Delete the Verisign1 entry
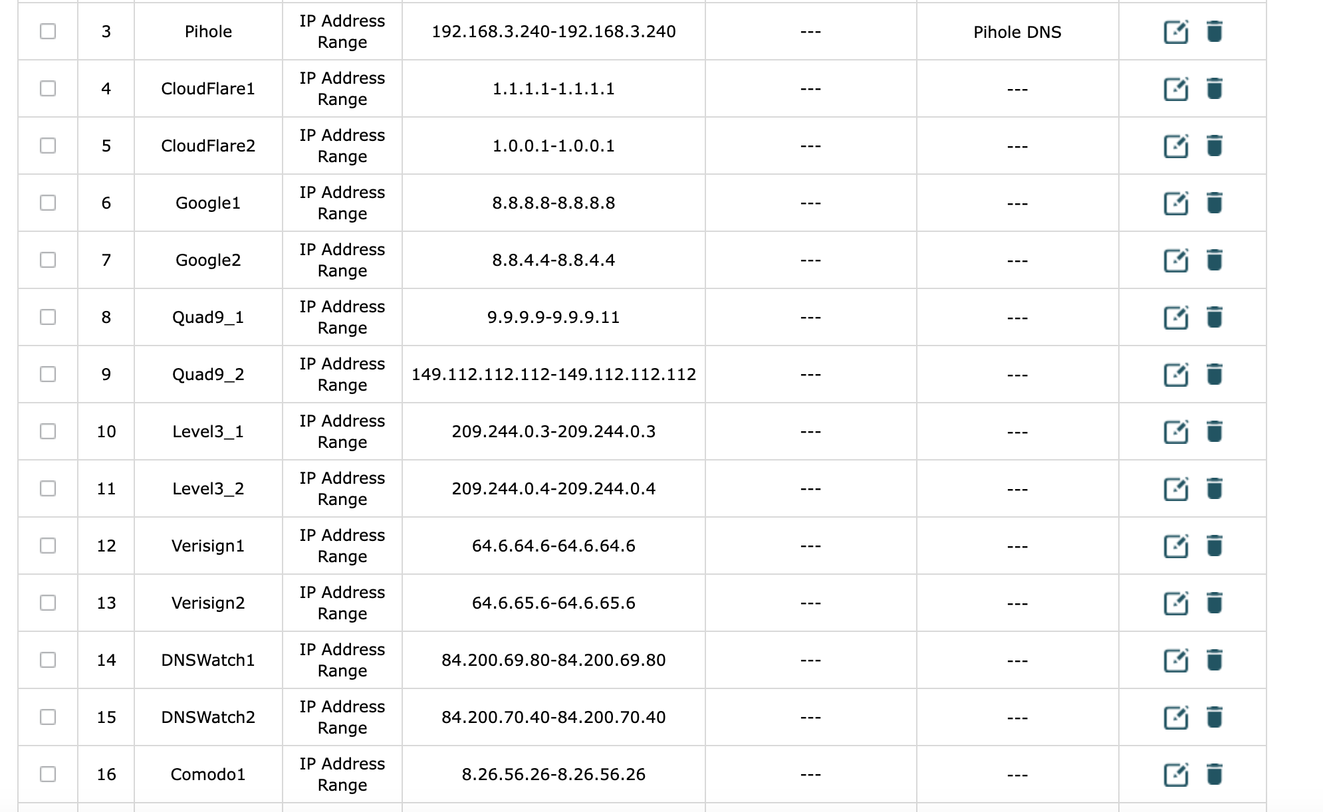This screenshot has height=812, width=1323. [1214, 546]
